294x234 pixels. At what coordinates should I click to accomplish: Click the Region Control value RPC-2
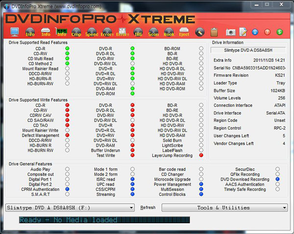(x=280, y=128)
